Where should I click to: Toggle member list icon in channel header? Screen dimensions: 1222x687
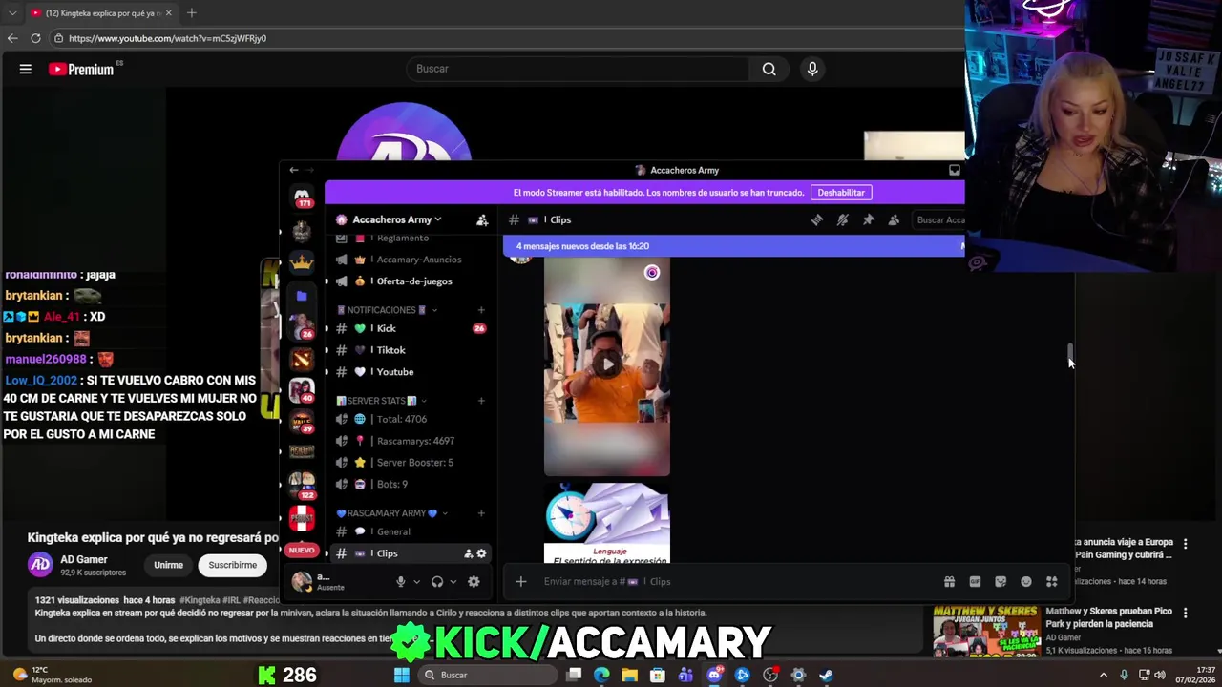[894, 219]
